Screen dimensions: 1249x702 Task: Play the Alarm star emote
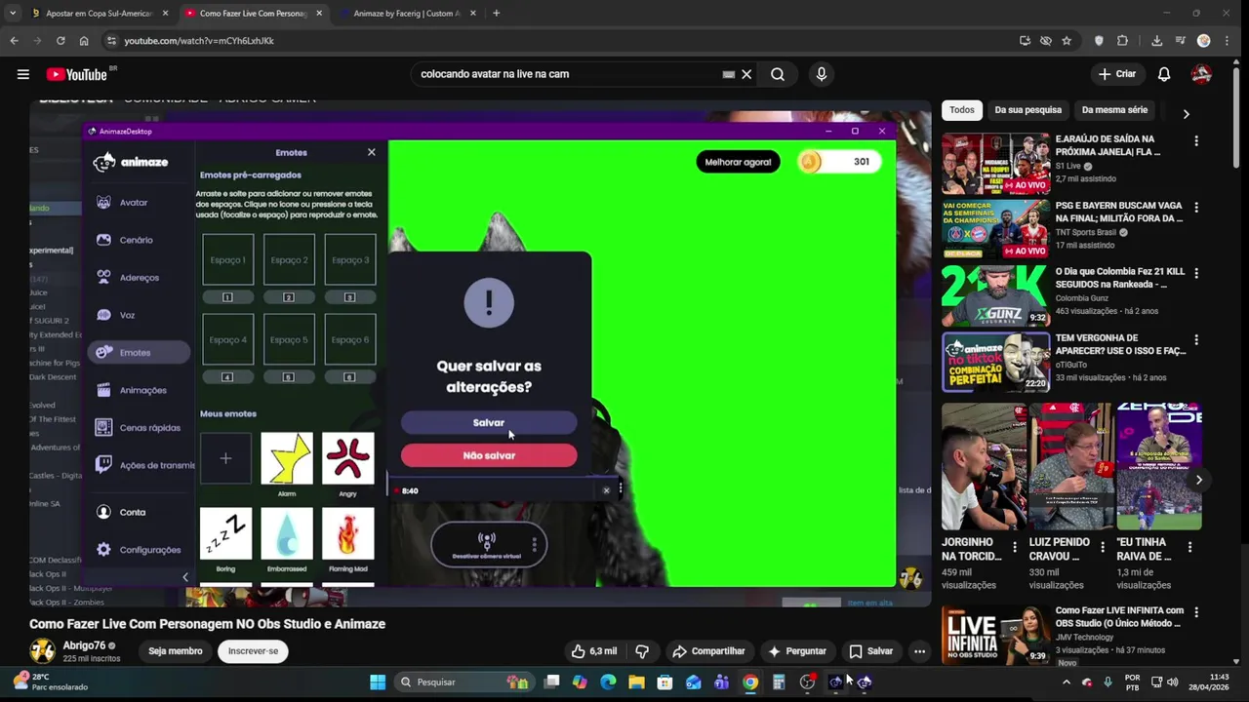(x=287, y=458)
